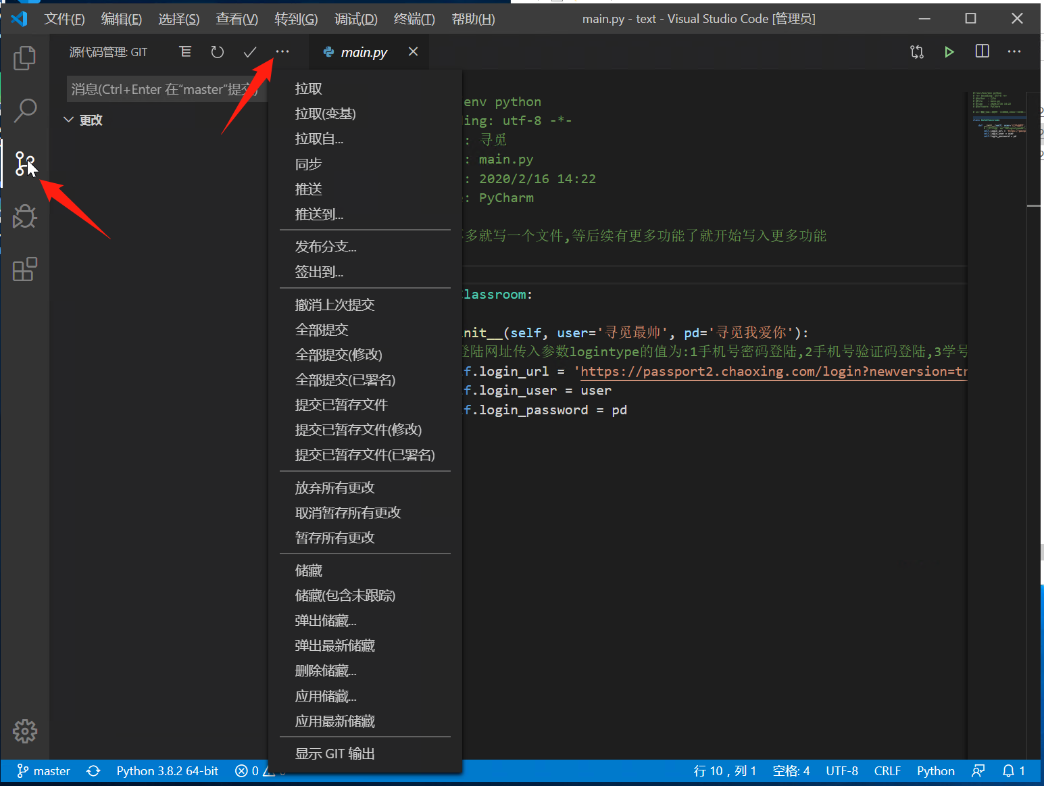1044x786 pixels.
Task: Open the 查看(V) menu
Action: (x=237, y=19)
